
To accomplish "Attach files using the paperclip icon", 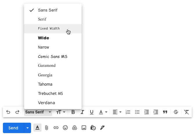I will (46, 128).
